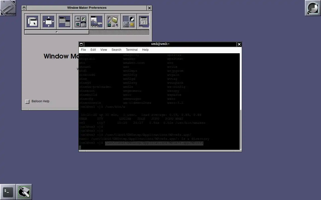Click the terminal vertical scrollbar thumb

click(x=241, y=129)
